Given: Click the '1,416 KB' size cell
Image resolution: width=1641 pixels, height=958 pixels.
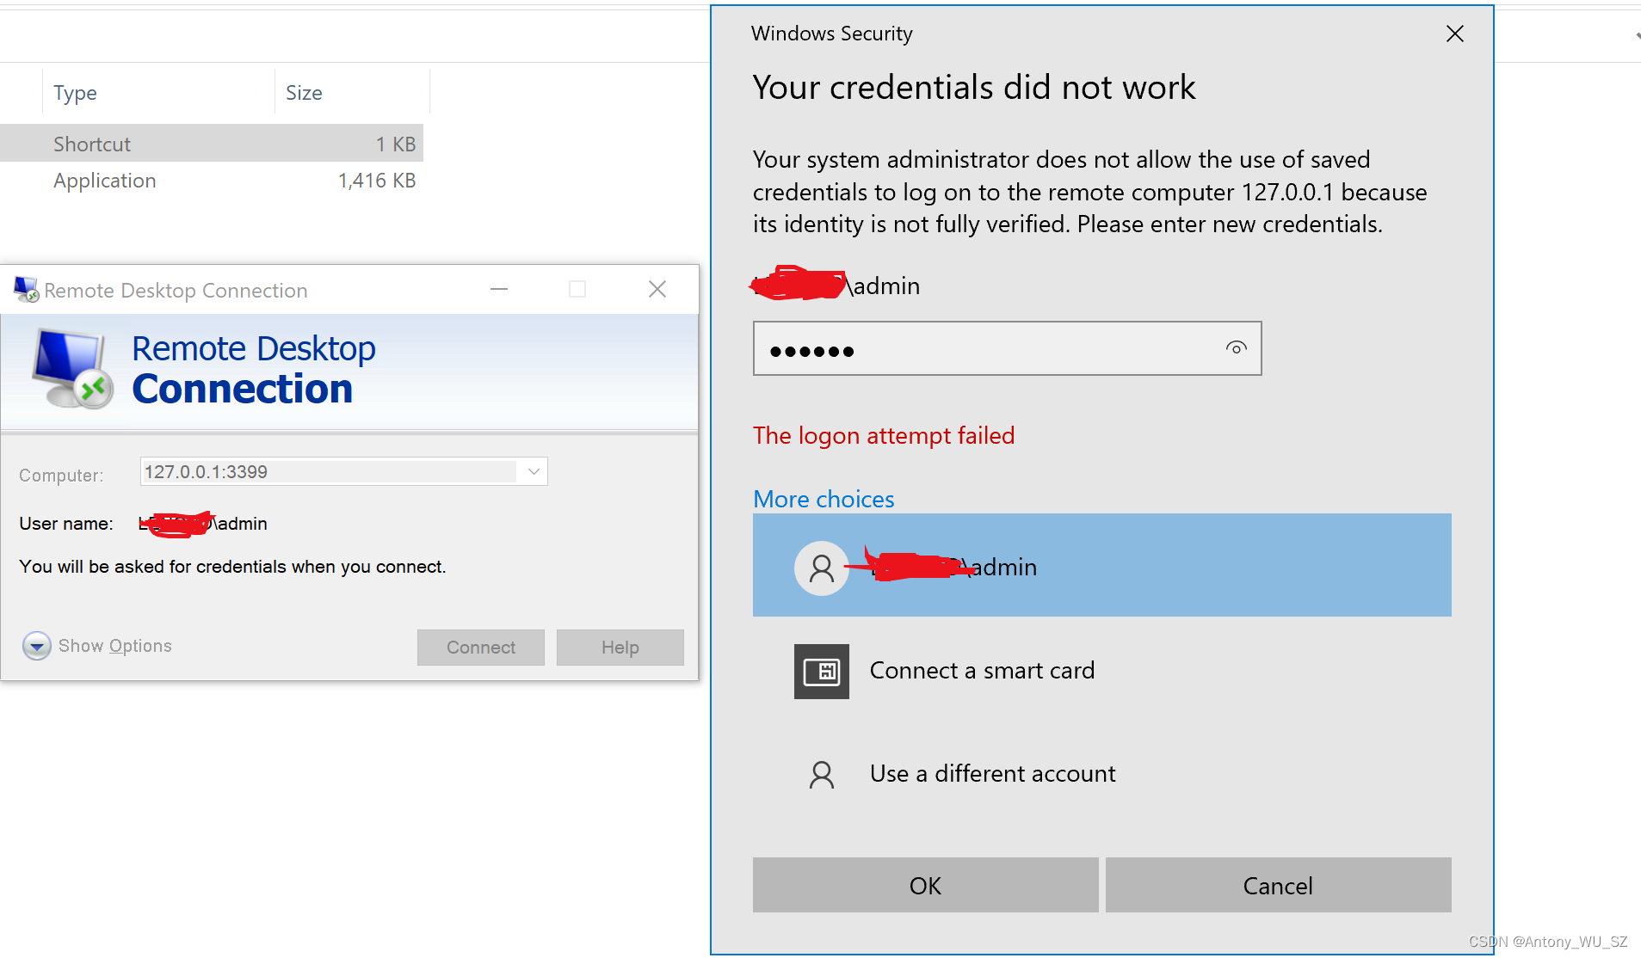Looking at the screenshot, I should 377,181.
